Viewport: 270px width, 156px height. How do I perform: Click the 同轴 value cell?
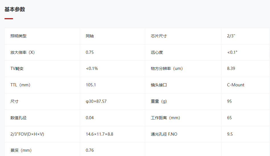[x=113, y=36]
